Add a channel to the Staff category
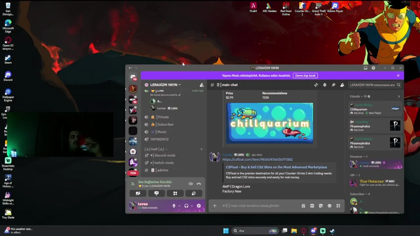This screenshot has height=236, width=420. [x=201, y=149]
